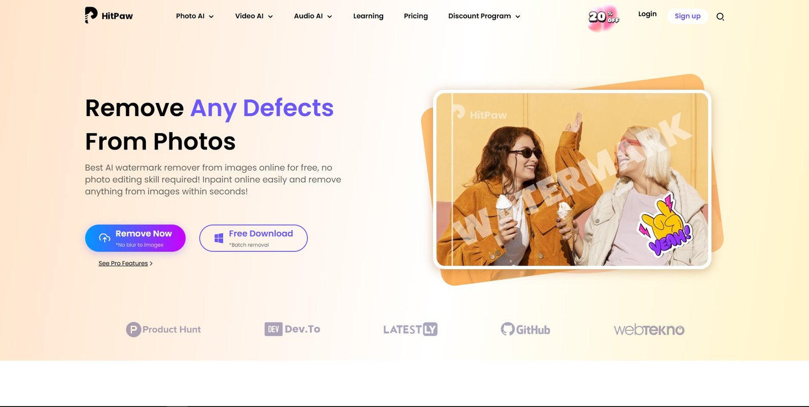Click the Login link
This screenshot has height=407, width=809.
[647, 14]
